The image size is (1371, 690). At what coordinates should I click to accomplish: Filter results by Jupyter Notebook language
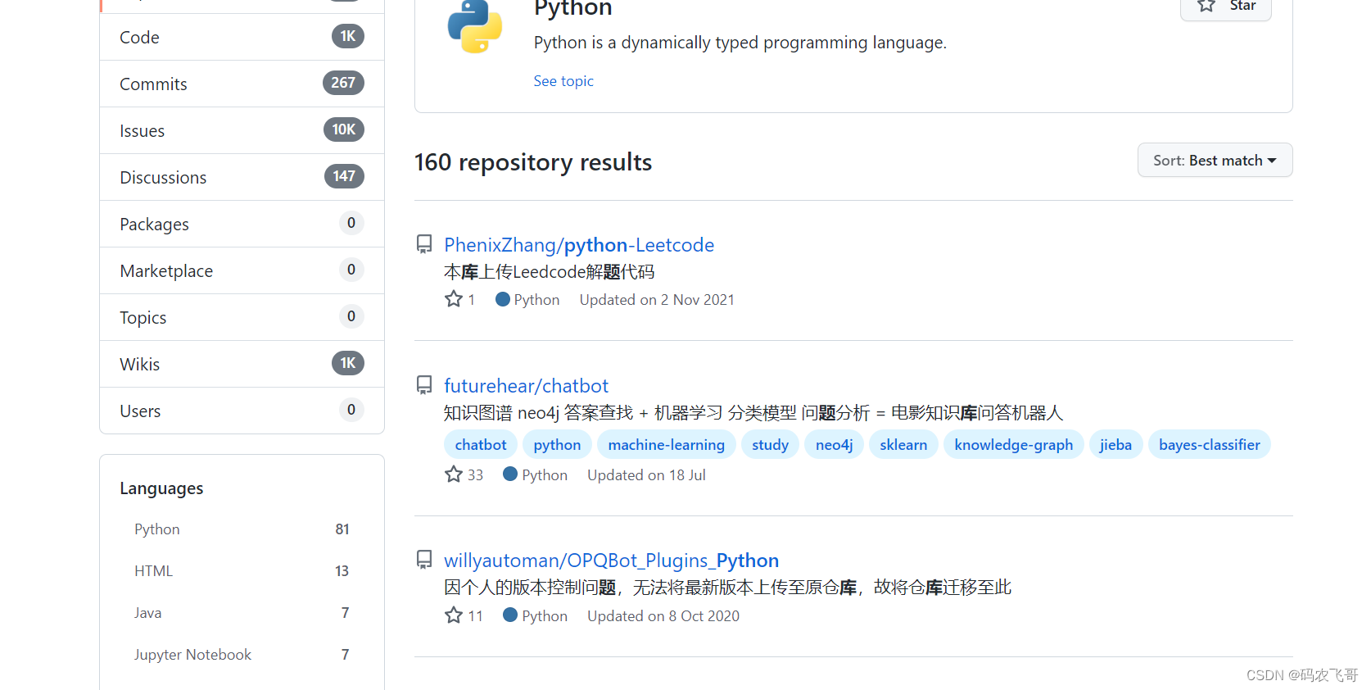tap(242, 655)
